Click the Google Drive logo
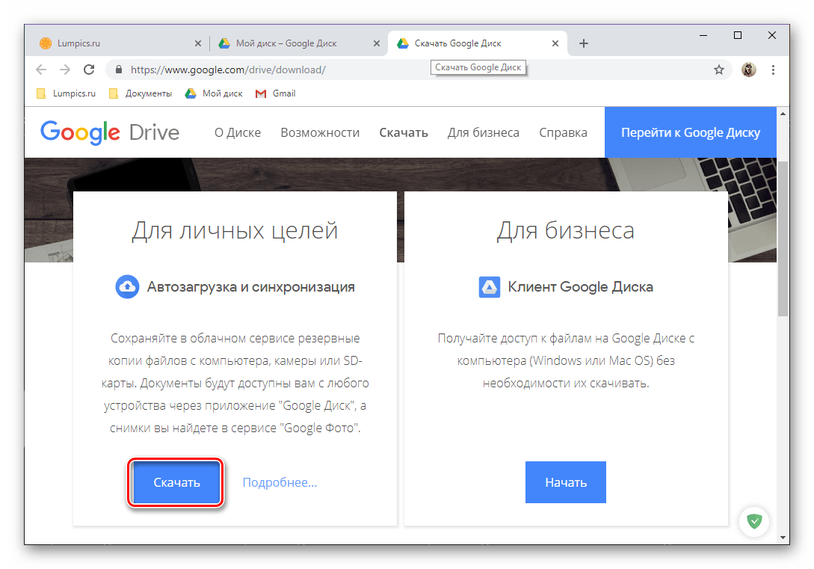Viewport: 814px width, 569px height. click(x=110, y=132)
